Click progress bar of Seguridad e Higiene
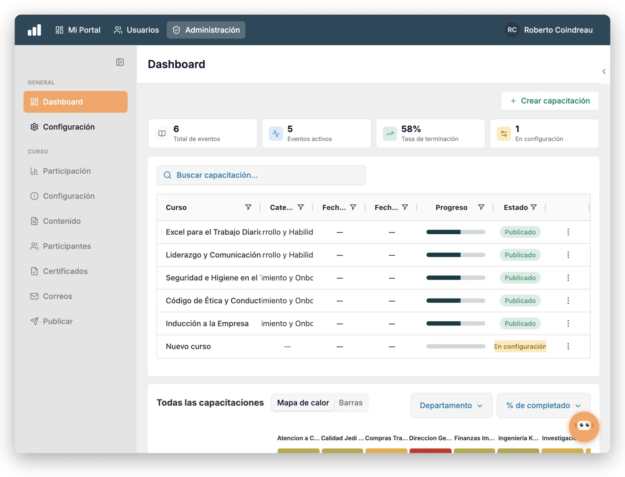The image size is (625, 477). pos(456,278)
